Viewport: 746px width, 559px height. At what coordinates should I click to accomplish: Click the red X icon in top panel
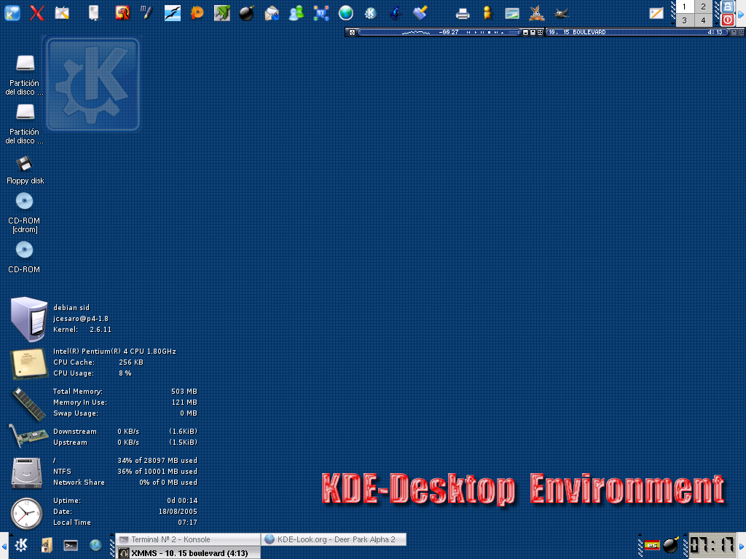coord(36,13)
